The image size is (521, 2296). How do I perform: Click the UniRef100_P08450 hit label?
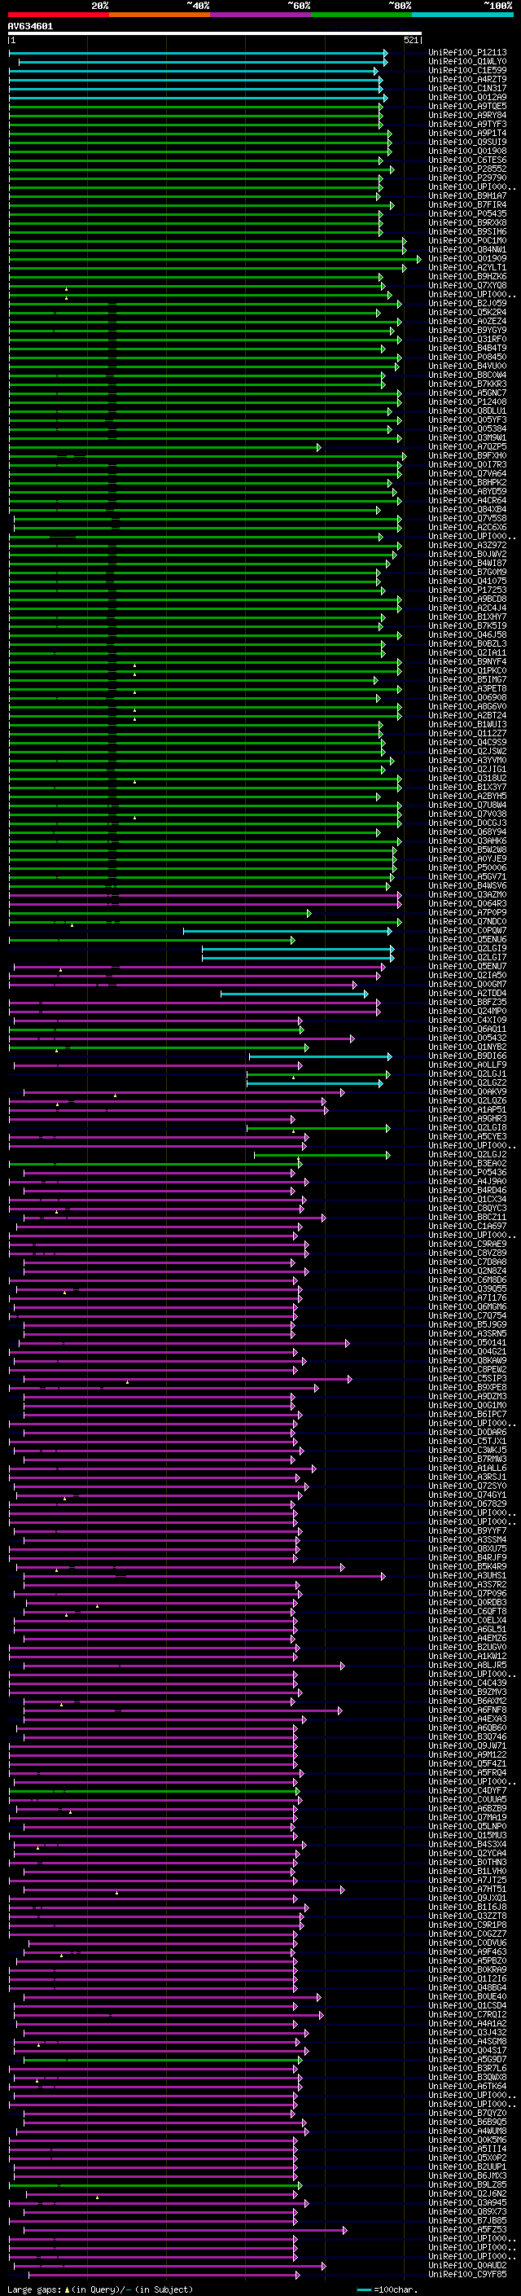(467, 358)
